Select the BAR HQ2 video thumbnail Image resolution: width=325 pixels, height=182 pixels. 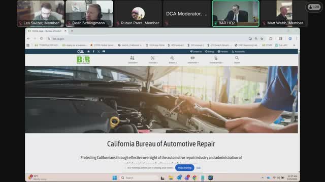click(236, 14)
